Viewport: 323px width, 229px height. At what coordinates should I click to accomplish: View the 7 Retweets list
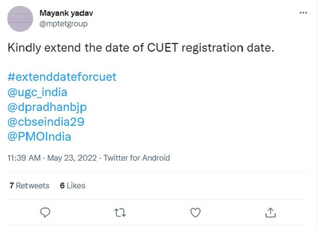tap(29, 185)
